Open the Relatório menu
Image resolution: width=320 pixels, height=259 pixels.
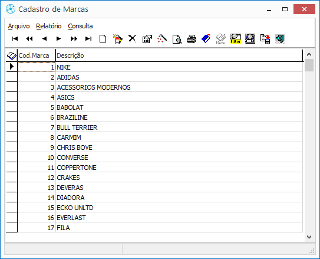point(49,26)
